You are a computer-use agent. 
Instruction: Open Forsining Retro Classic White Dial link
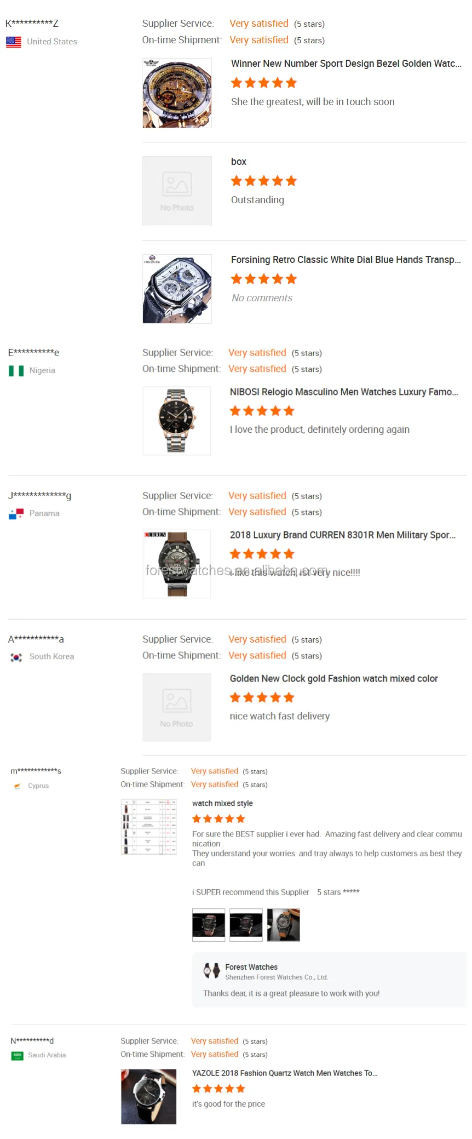click(346, 260)
